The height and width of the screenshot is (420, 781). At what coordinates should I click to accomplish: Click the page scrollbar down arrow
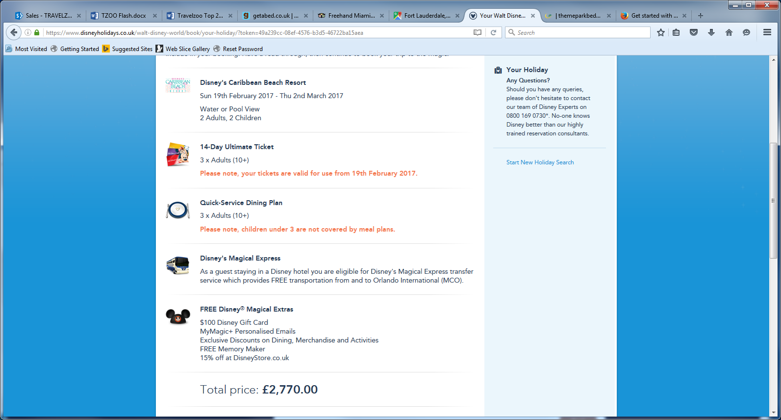pos(774,413)
